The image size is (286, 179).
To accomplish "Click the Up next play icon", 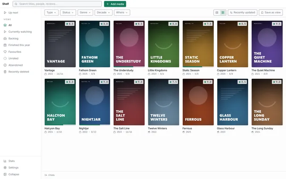I will (x=5, y=13).
